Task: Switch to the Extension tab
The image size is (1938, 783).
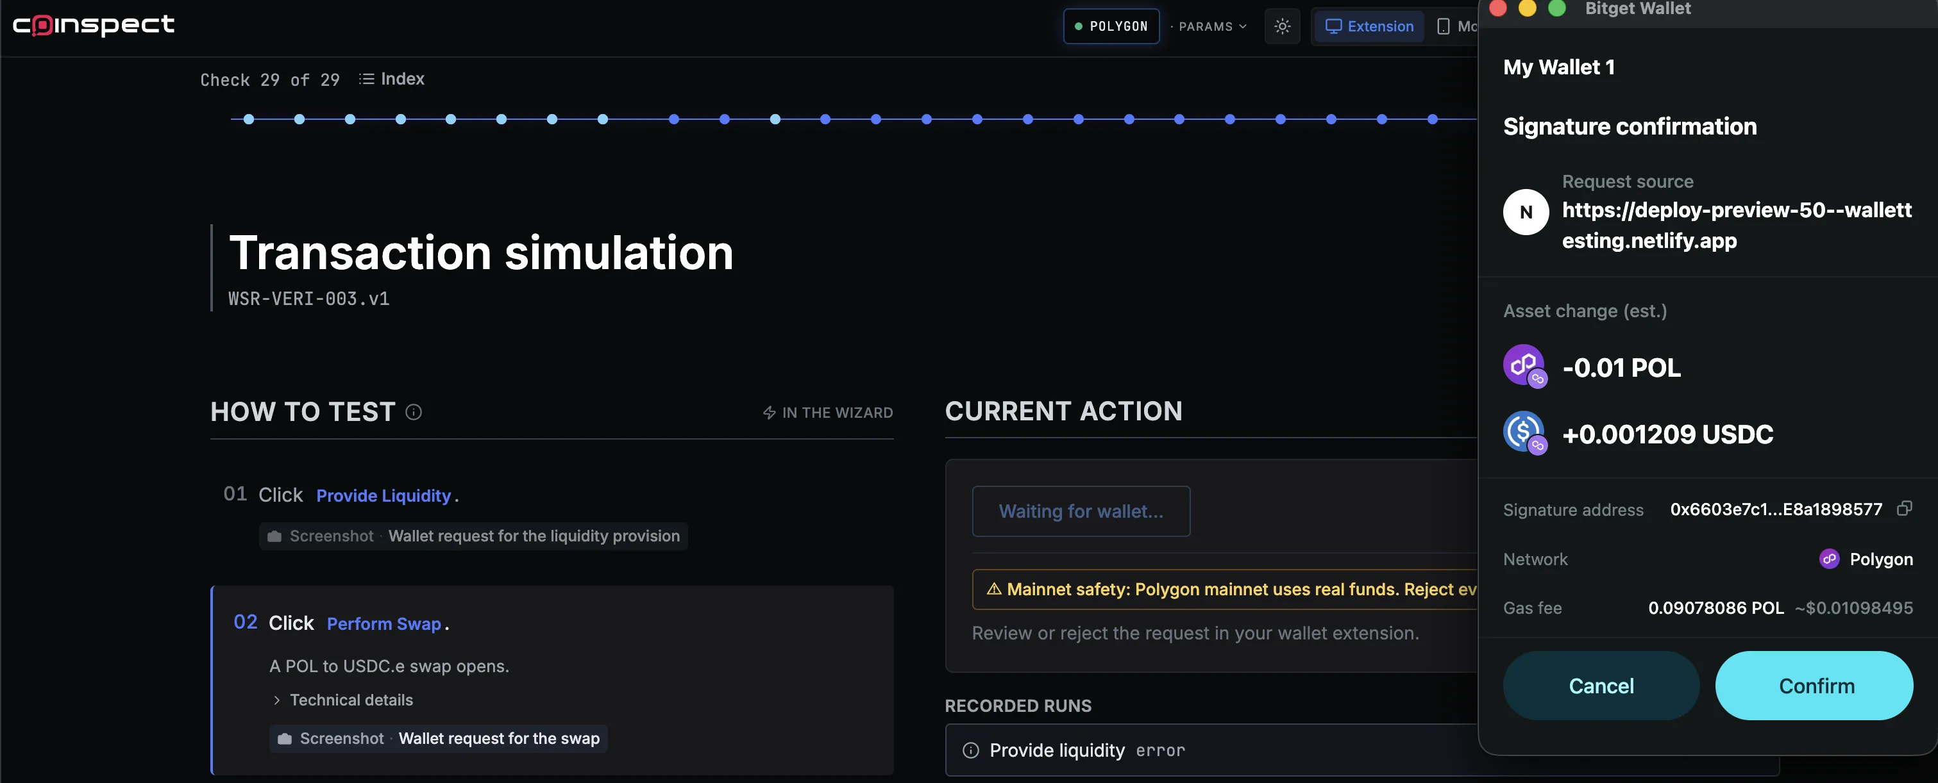Action: (x=1369, y=26)
